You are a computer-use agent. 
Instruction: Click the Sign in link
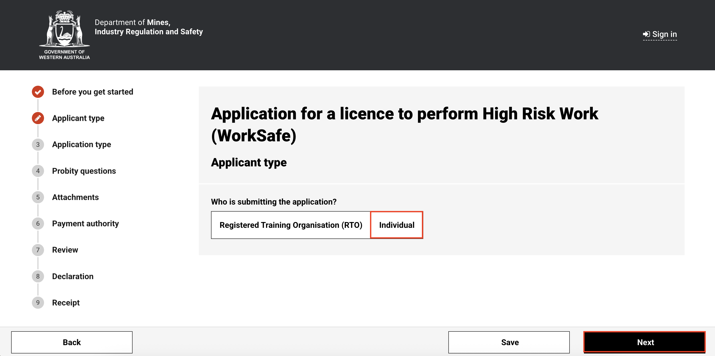click(x=660, y=34)
